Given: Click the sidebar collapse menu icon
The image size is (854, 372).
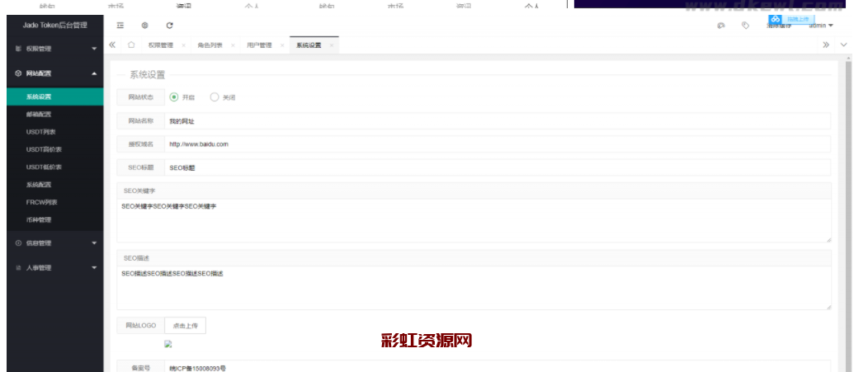Looking at the screenshot, I should point(120,26).
